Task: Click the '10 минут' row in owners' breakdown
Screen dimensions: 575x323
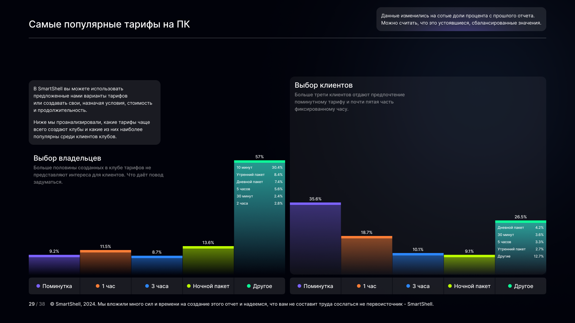Action: [260, 167]
